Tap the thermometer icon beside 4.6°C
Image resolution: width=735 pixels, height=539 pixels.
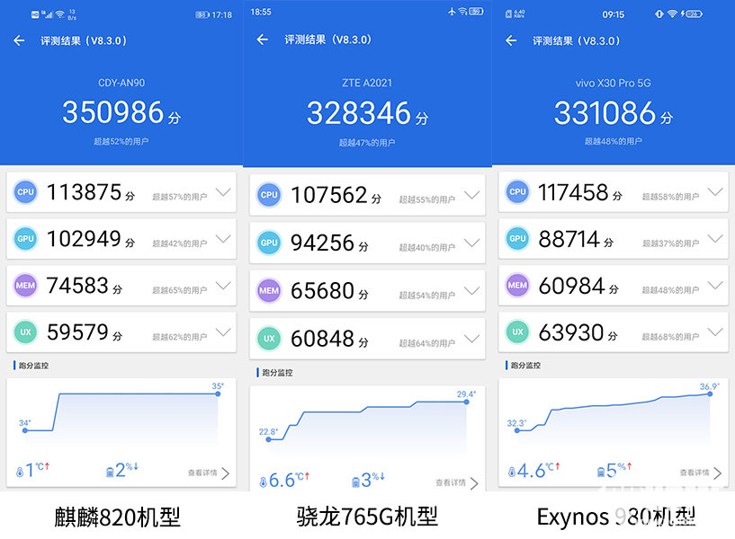pyautogui.click(x=511, y=473)
